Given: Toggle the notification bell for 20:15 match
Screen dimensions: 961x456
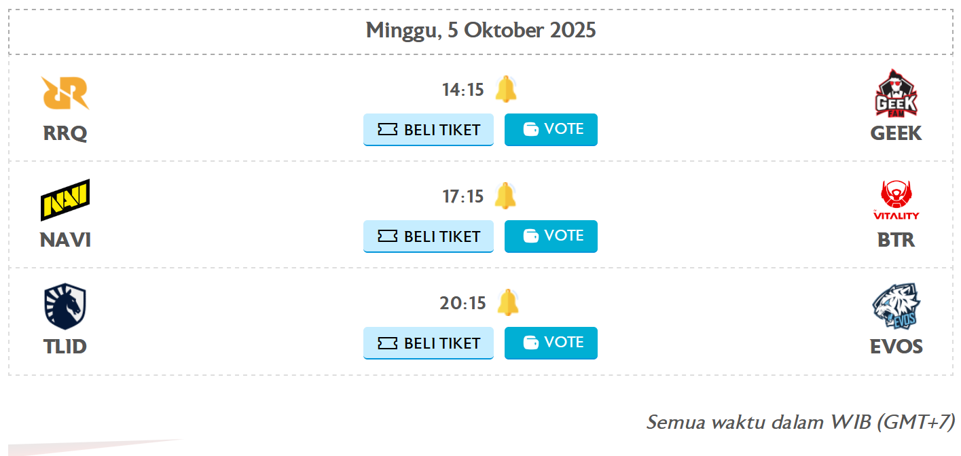Looking at the screenshot, I should click(x=507, y=302).
